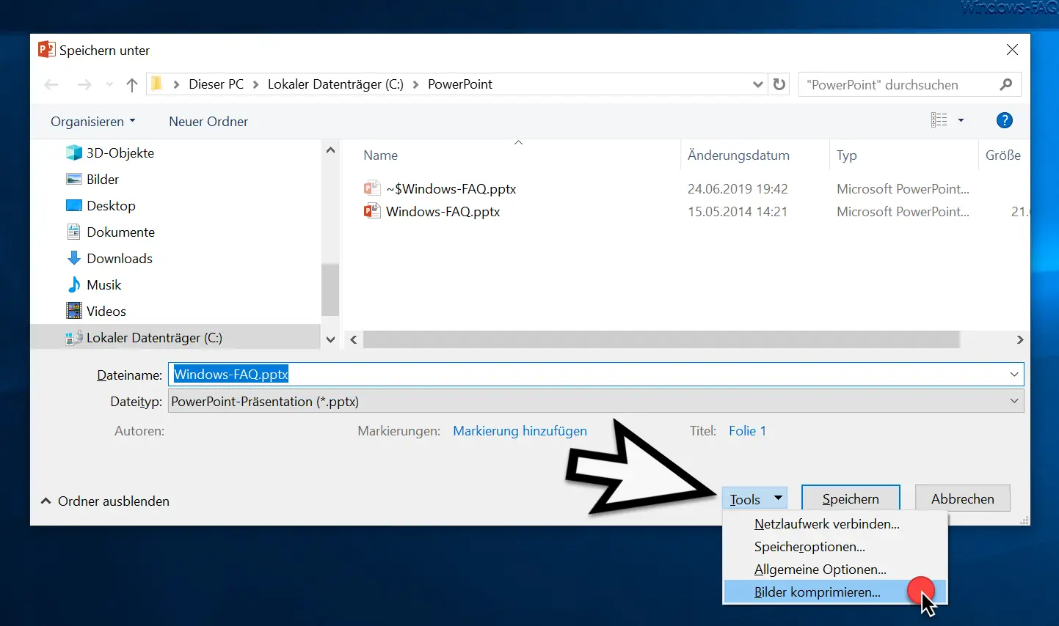Click the search magnifier icon

click(1006, 84)
